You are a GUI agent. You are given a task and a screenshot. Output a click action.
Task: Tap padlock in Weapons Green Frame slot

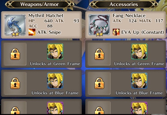pyautogui.click(x=15, y=54)
